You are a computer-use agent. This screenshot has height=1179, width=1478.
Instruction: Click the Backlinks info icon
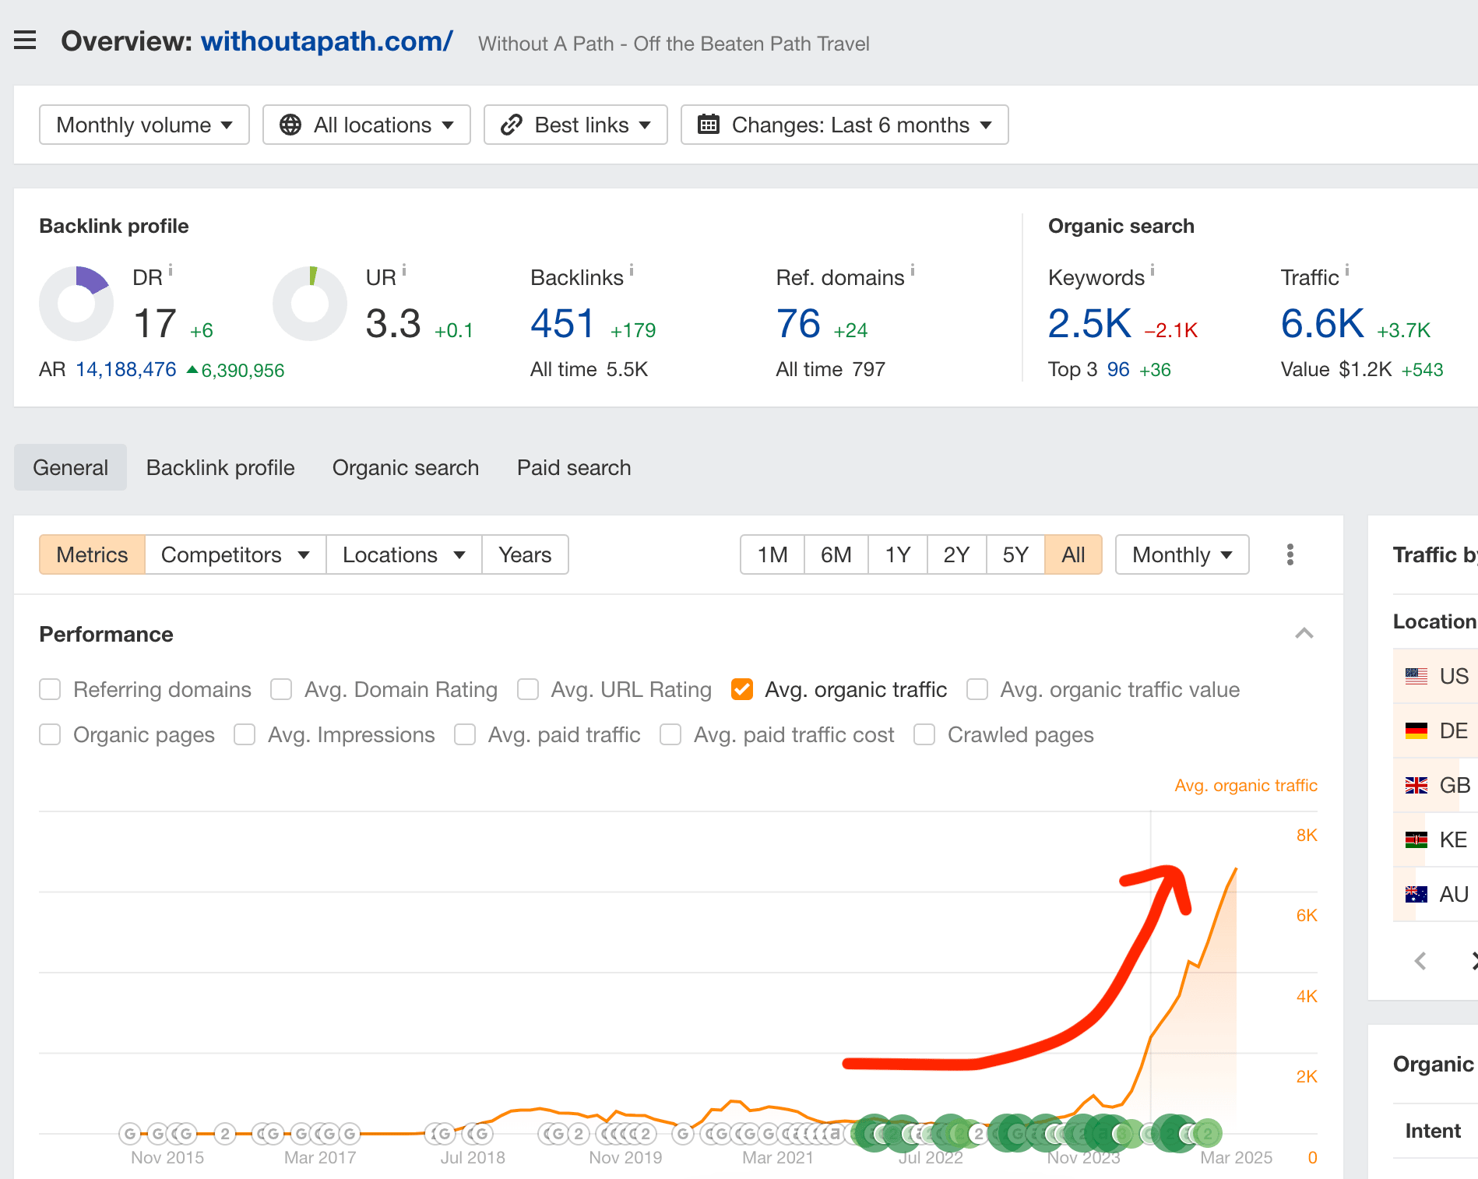[632, 269]
